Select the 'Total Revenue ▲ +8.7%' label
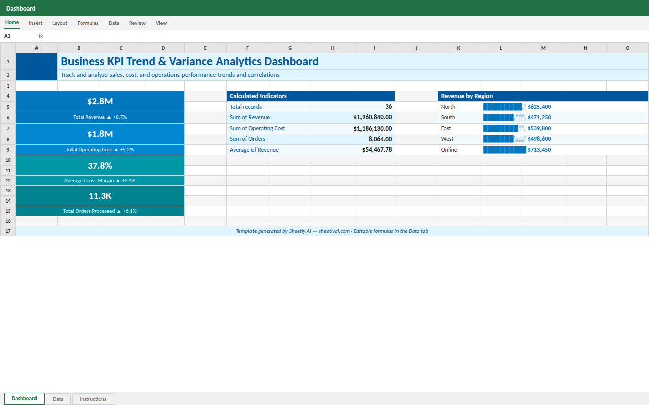Viewport: 649px width, 405px height. tap(100, 117)
